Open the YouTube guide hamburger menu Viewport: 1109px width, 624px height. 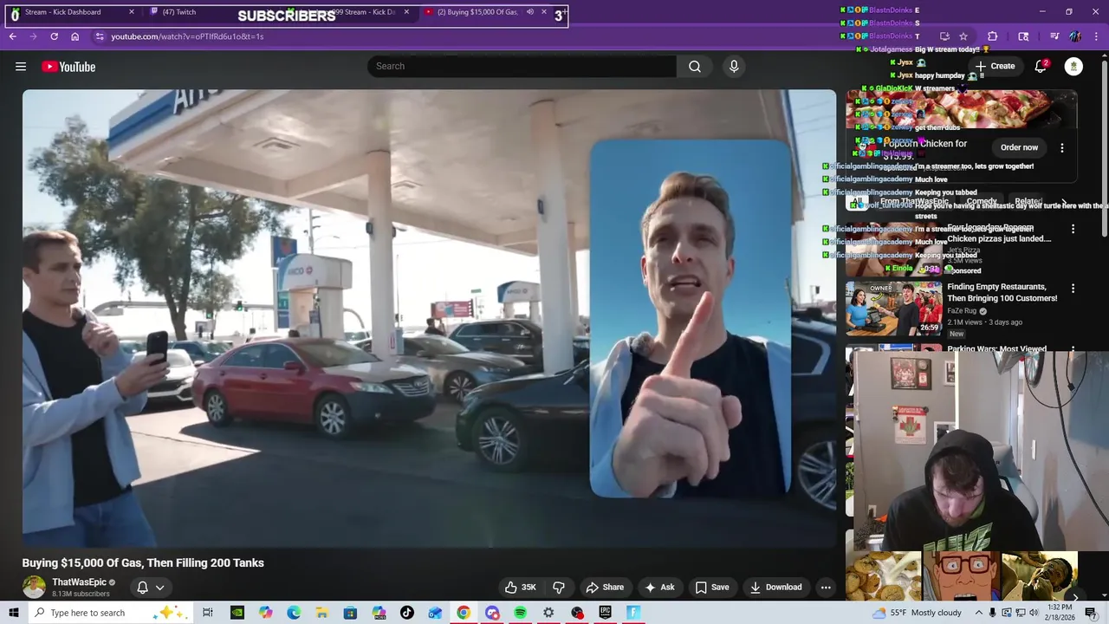pos(21,67)
